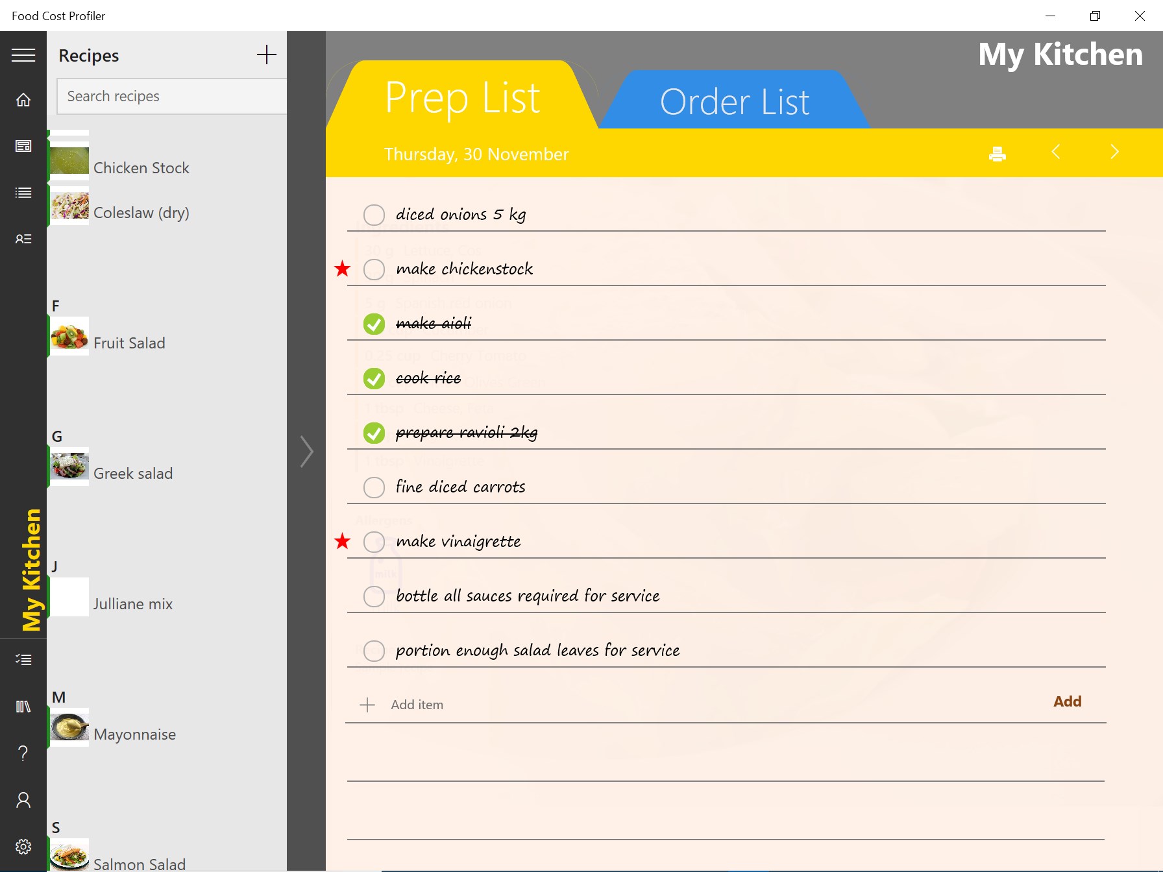
Task: Open the library icon in the sidebar
Action: coord(23,707)
